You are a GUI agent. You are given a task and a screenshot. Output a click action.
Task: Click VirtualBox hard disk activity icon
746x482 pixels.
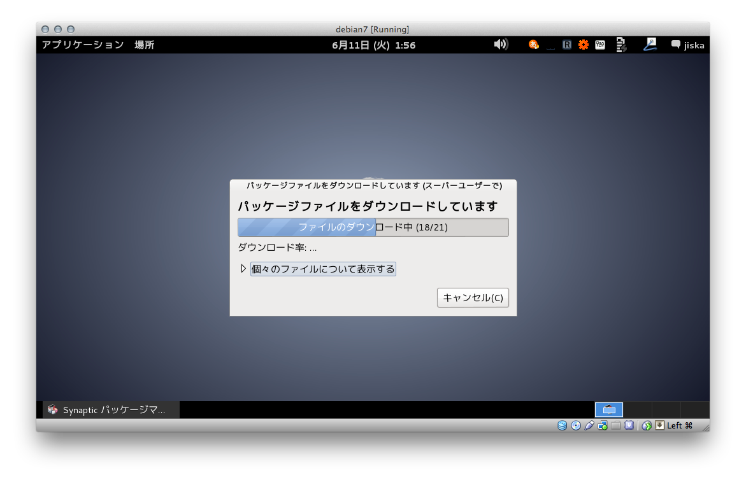click(x=562, y=425)
